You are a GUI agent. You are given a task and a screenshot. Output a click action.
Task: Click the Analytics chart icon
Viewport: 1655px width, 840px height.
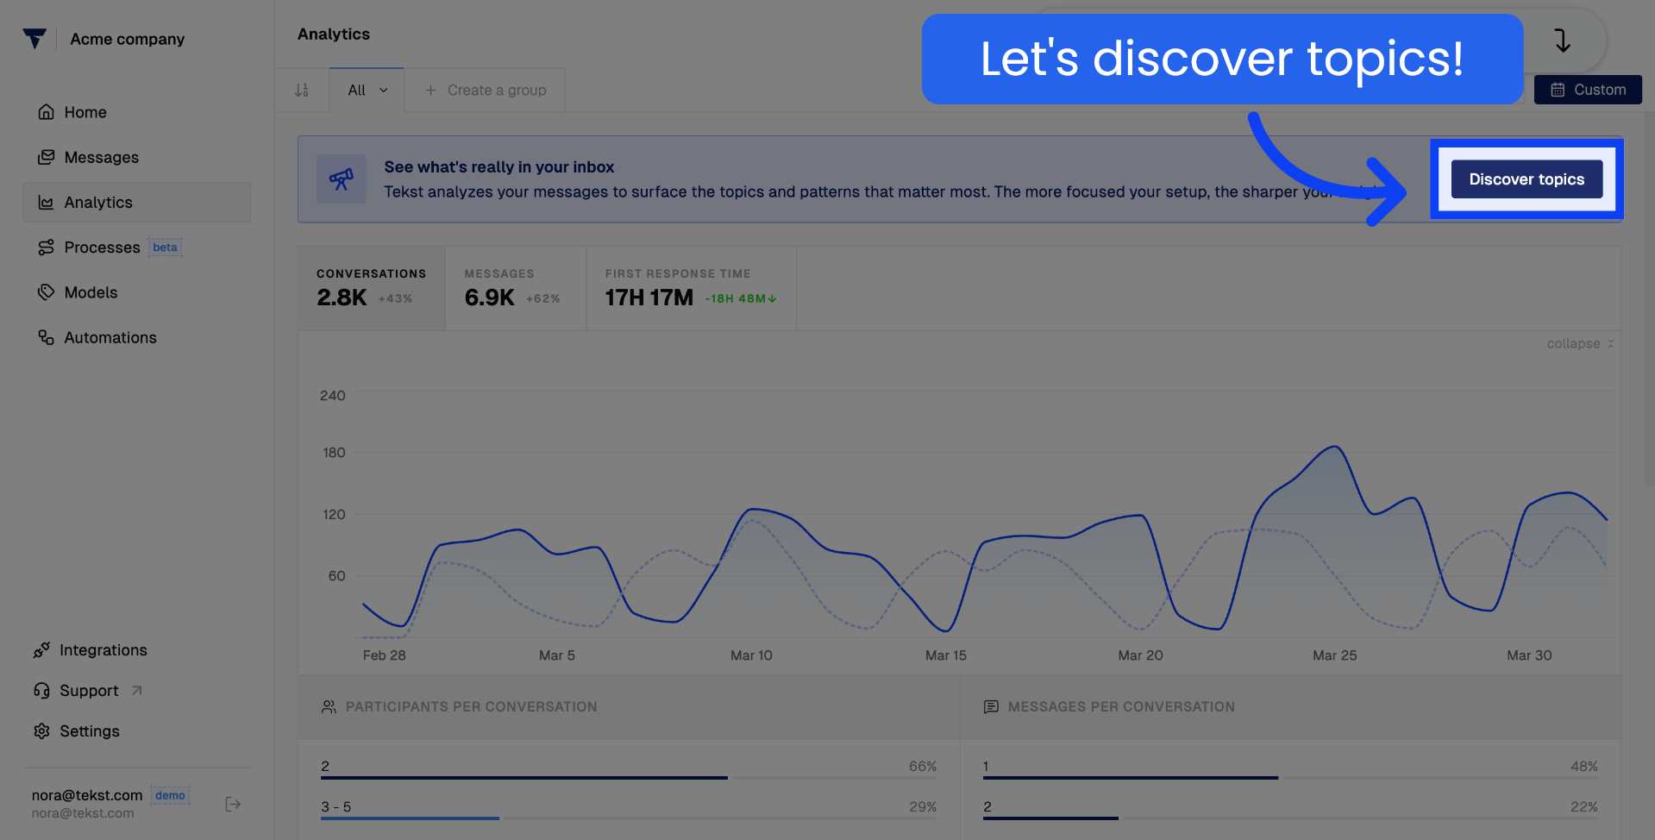(x=47, y=202)
